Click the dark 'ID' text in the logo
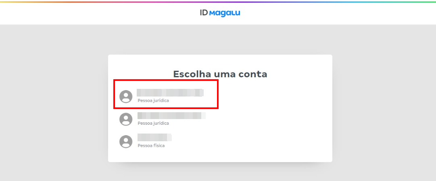This screenshot has height=181, width=436. (204, 13)
